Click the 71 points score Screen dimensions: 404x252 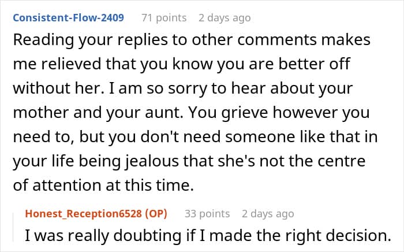coord(164,18)
